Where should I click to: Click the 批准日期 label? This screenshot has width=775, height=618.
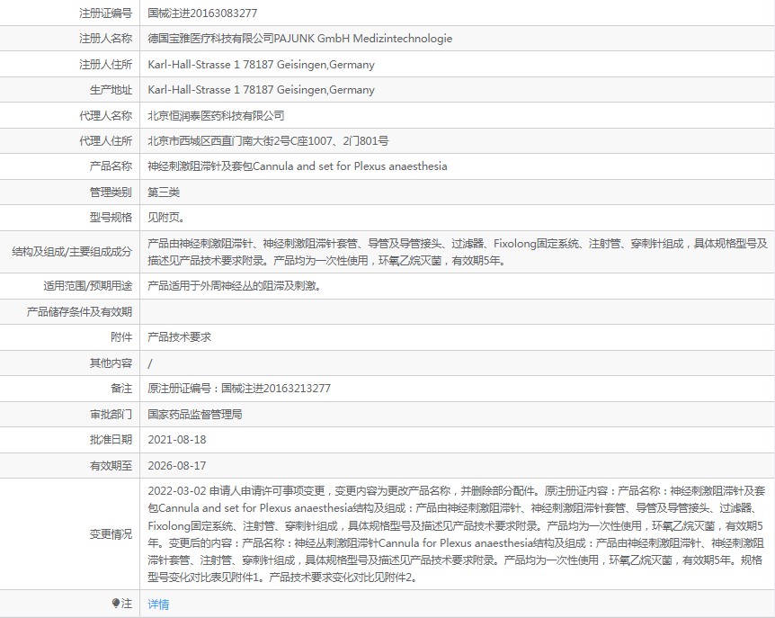pos(111,440)
